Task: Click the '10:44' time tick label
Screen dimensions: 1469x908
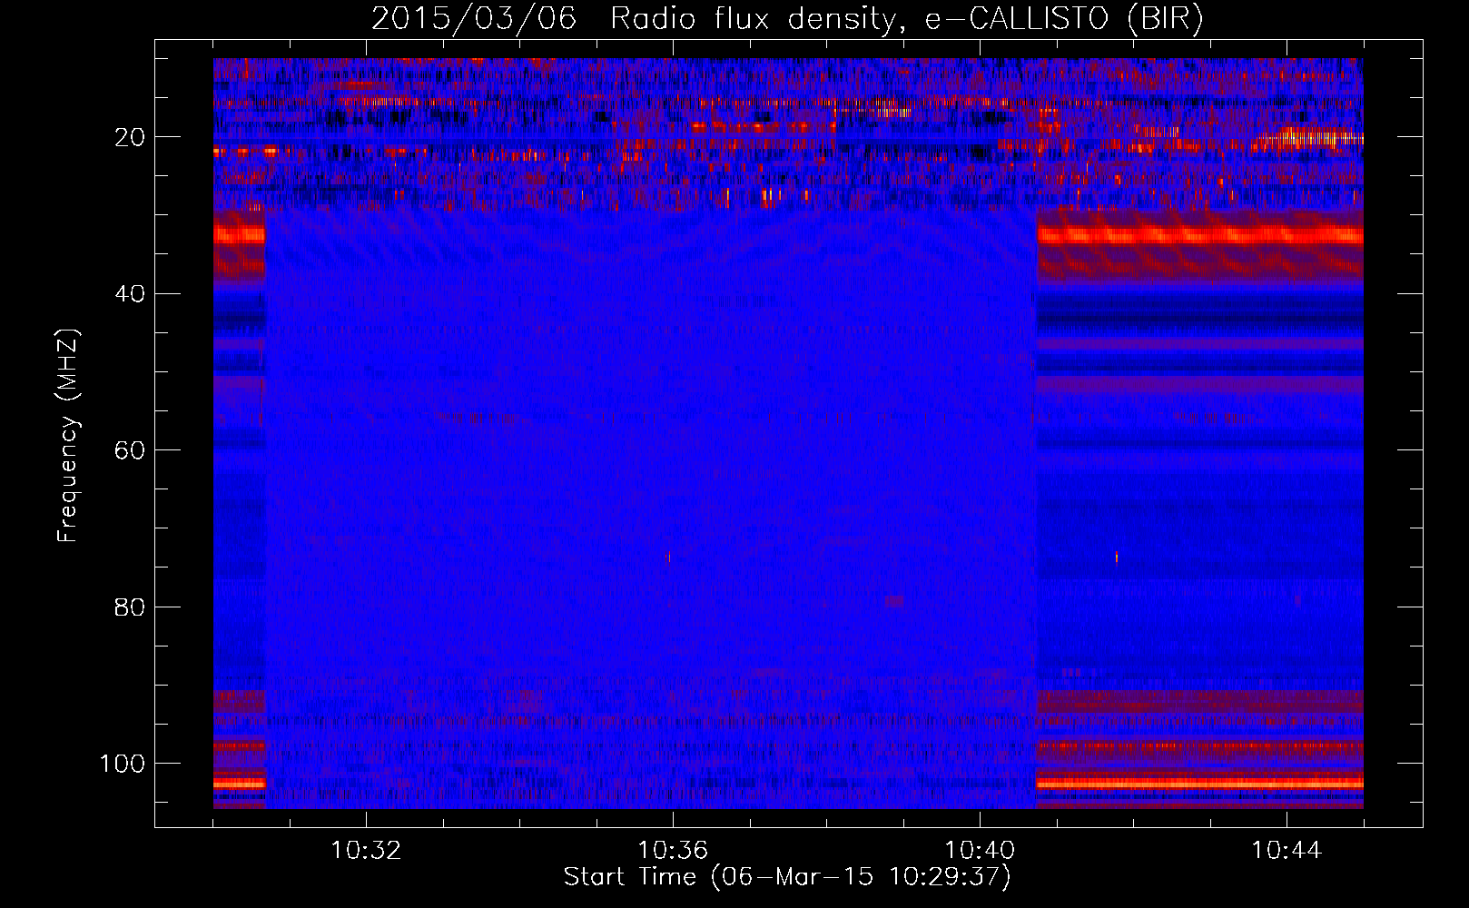Action: [x=1287, y=851]
